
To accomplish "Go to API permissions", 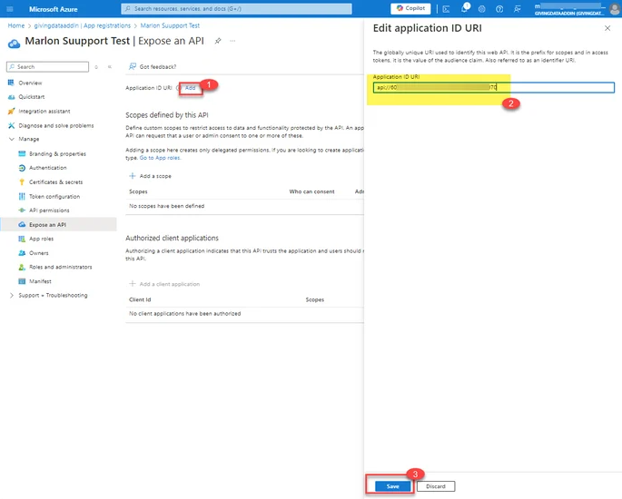I will click(x=49, y=210).
